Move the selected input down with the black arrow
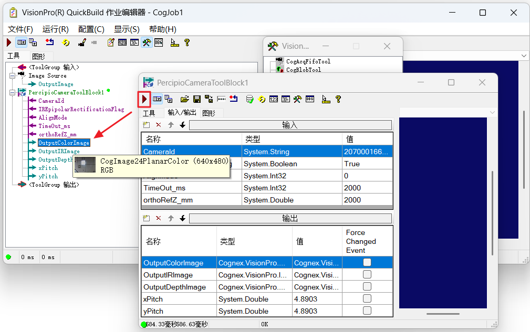The width and height of the screenshot is (530, 332). coord(182,125)
